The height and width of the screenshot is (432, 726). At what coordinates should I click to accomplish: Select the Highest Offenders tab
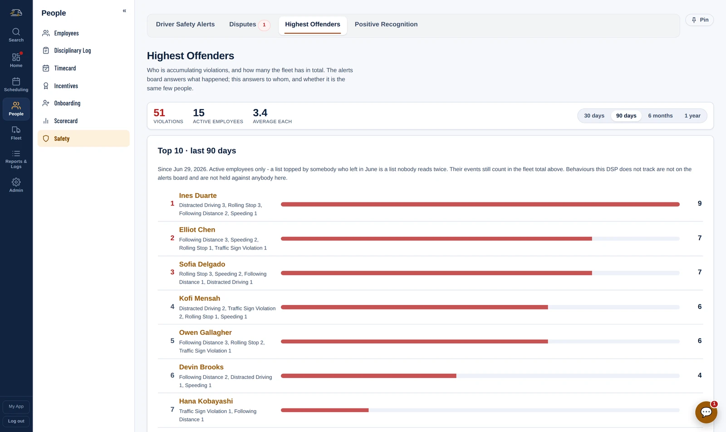[313, 25]
